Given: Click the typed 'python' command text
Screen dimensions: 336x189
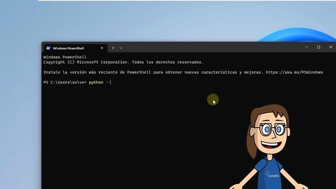Looking at the screenshot, I should coord(96,82).
